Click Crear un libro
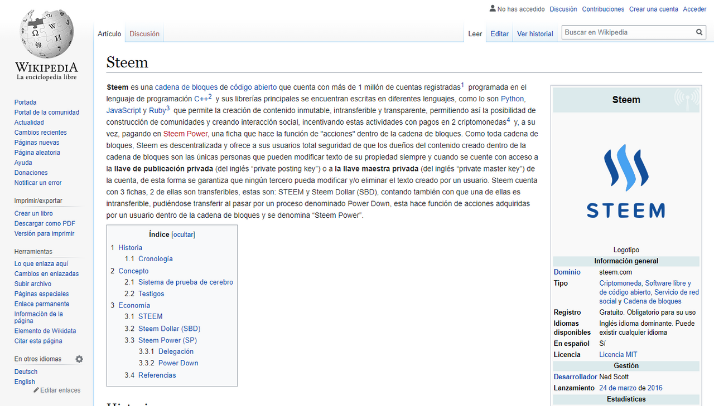Viewport: 714px width, 406px height. click(x=33, y=213)
